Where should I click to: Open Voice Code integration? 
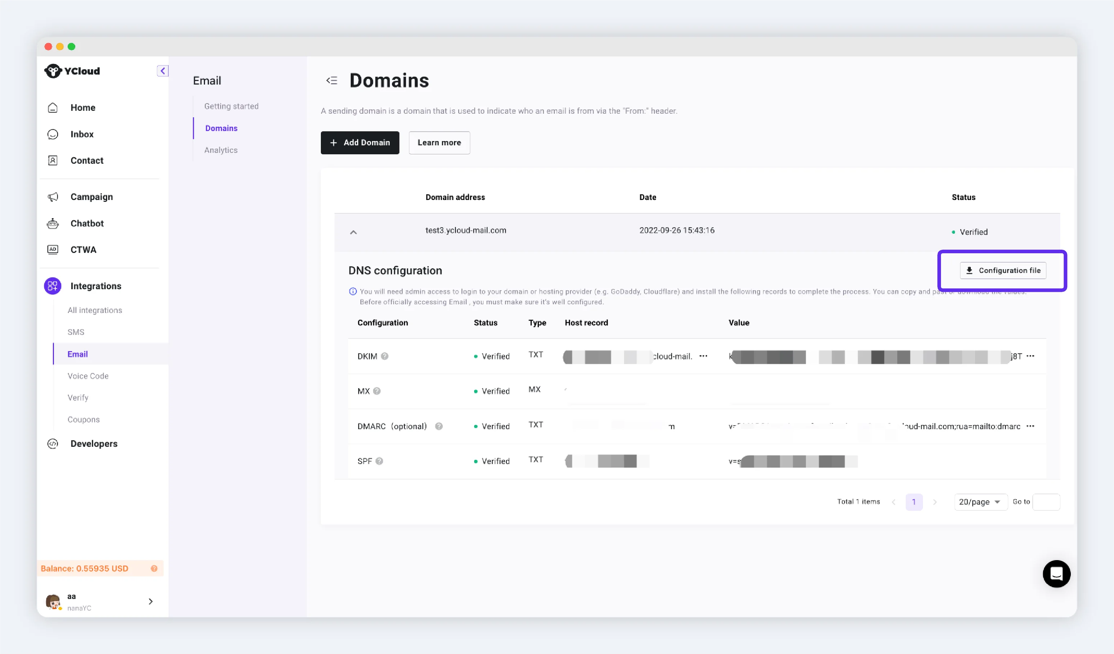click(x=88, y=376)
